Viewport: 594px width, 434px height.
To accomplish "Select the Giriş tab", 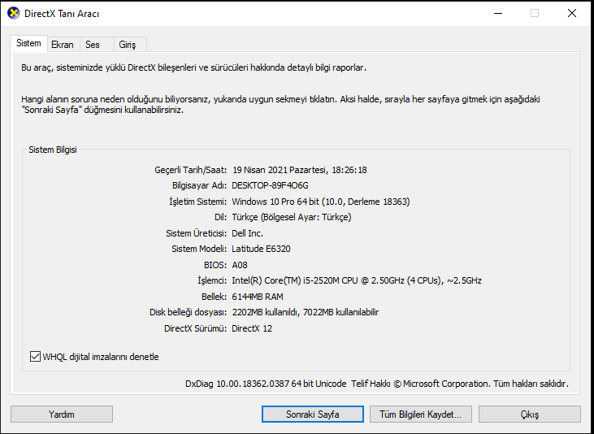I will pyautogui.click(x=130, y=45).
